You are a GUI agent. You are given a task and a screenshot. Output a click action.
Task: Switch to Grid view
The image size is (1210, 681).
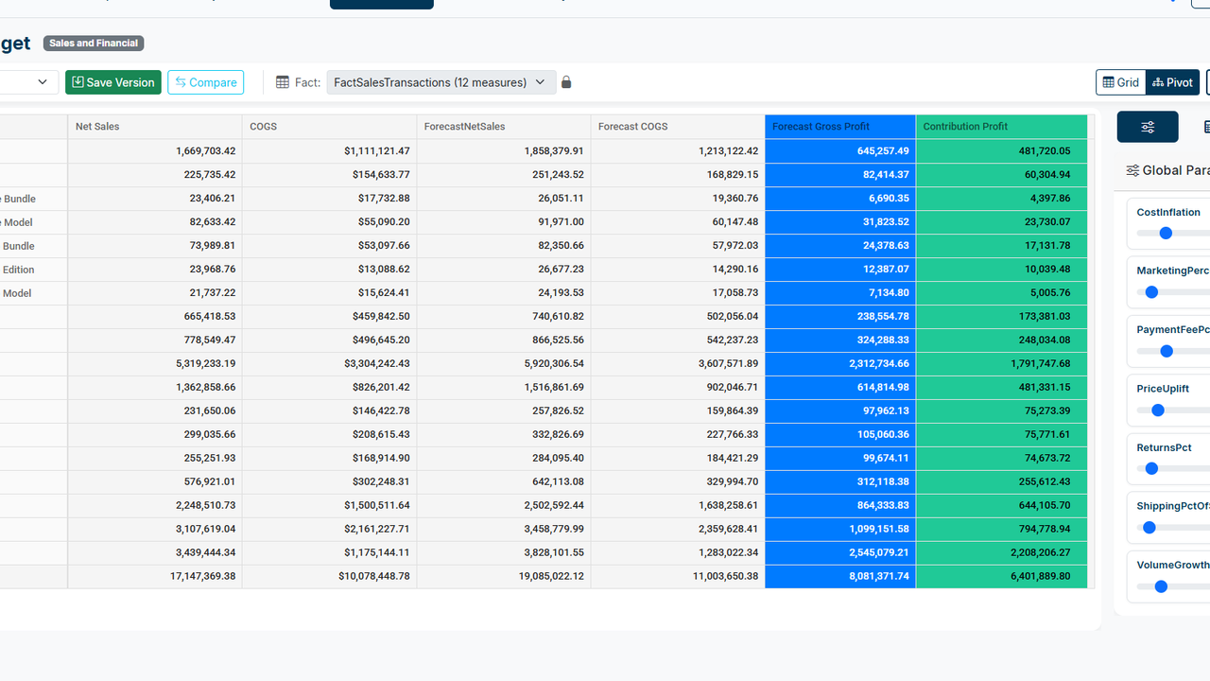pos(1121,82)
